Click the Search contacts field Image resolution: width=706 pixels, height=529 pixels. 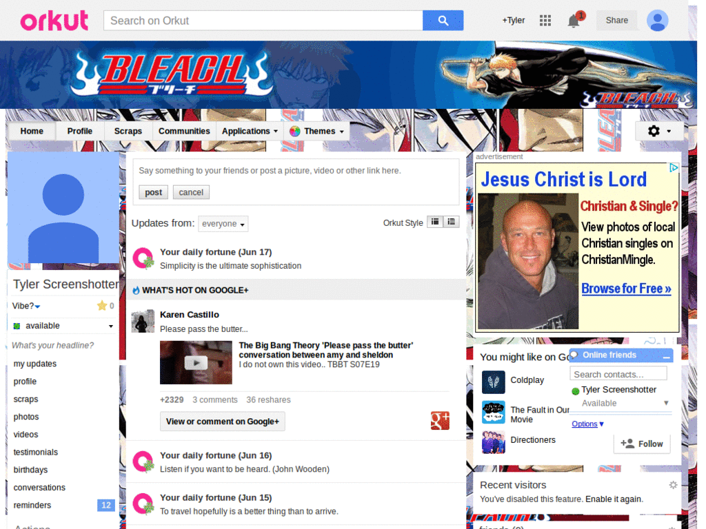point(618,374)
